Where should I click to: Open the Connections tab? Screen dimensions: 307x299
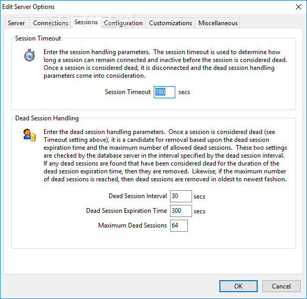pos(50,23)
